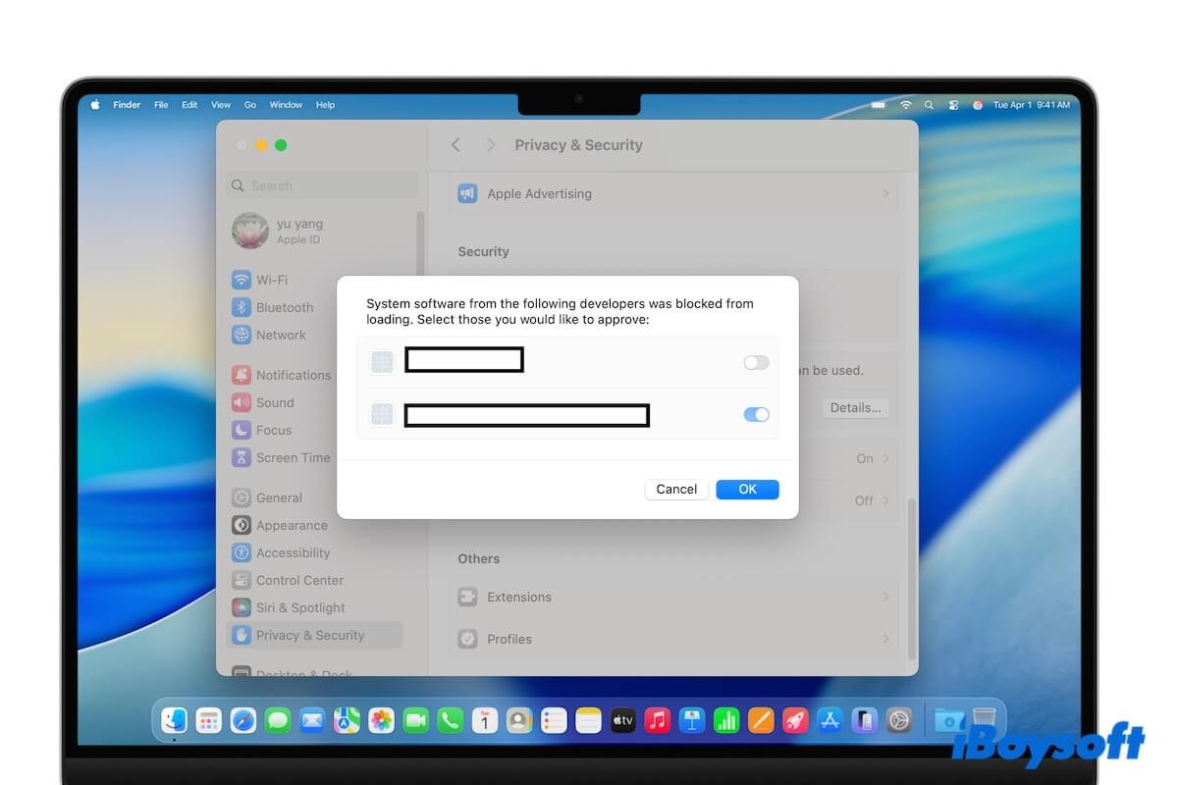This screenshot has width=1178, height=785.
Task: Go back using the Privacy & Security back chevron
Action: point(455,144)
